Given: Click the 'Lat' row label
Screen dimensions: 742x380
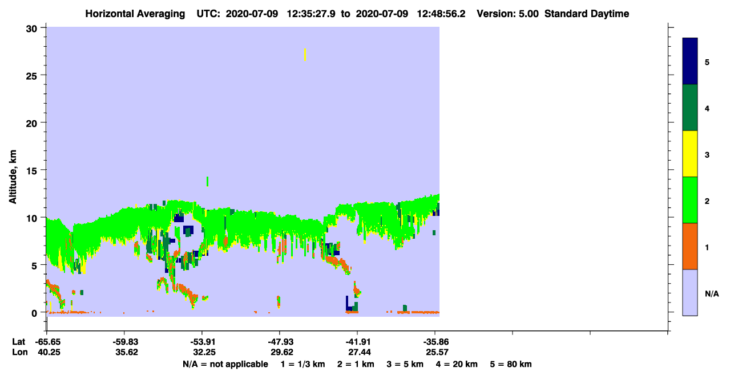Looking at the screenshot, I should [18, 342].
